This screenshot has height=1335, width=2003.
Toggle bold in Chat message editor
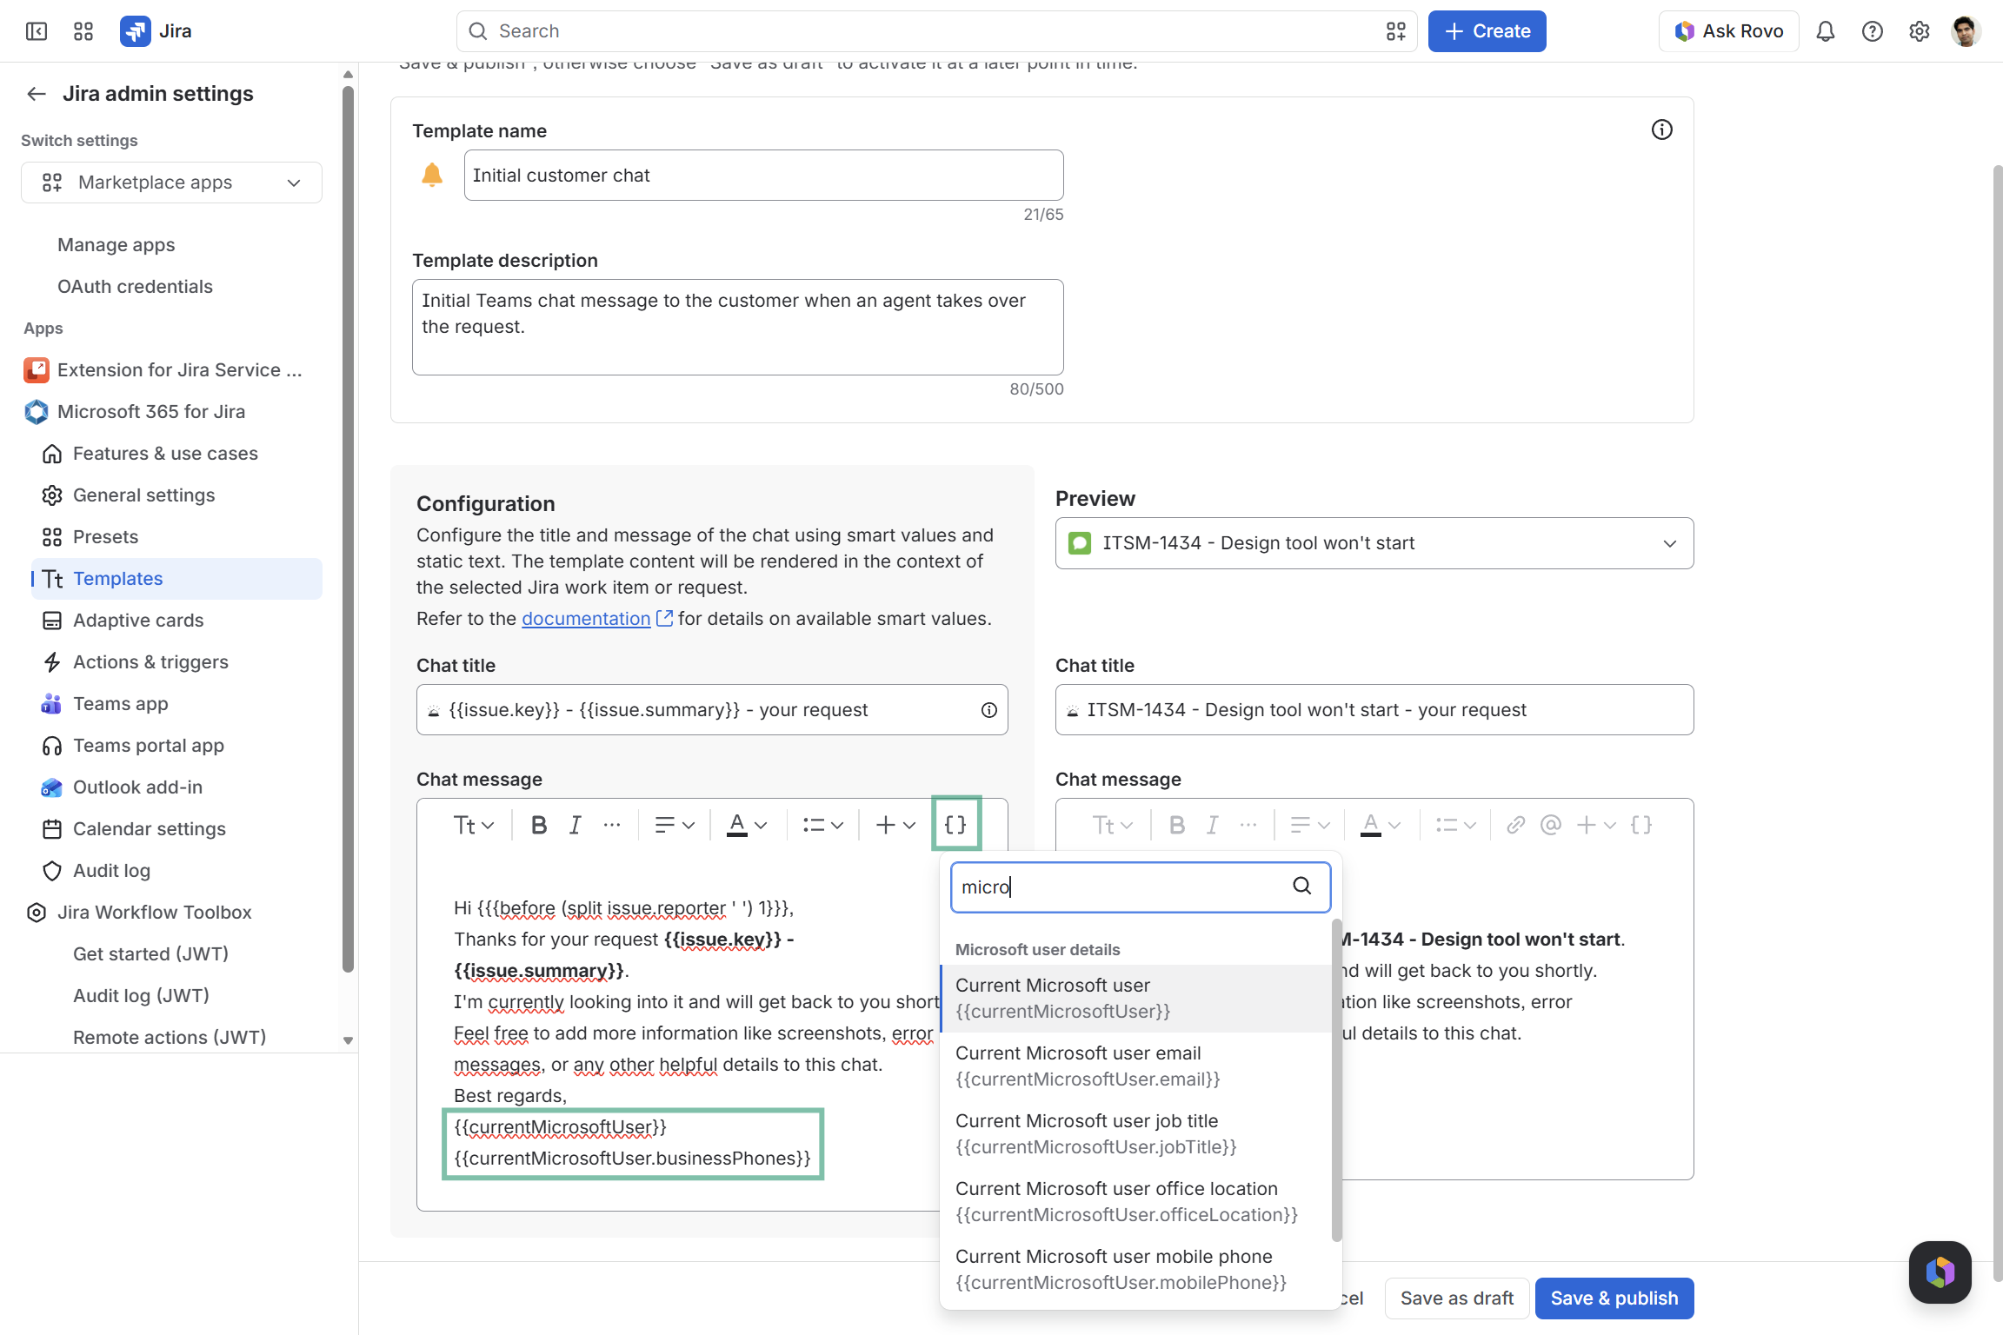pos(539,825)
